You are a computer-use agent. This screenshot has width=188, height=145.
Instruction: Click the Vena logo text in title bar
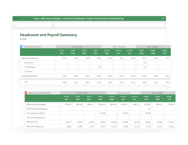(17, 19)
